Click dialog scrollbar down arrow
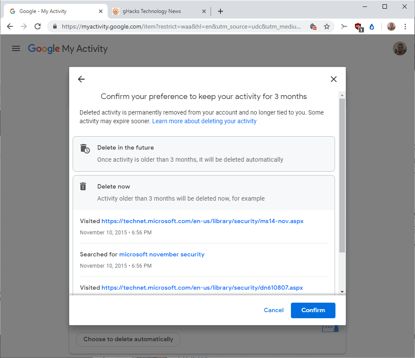Screen dimensions: 415x358 342,291
